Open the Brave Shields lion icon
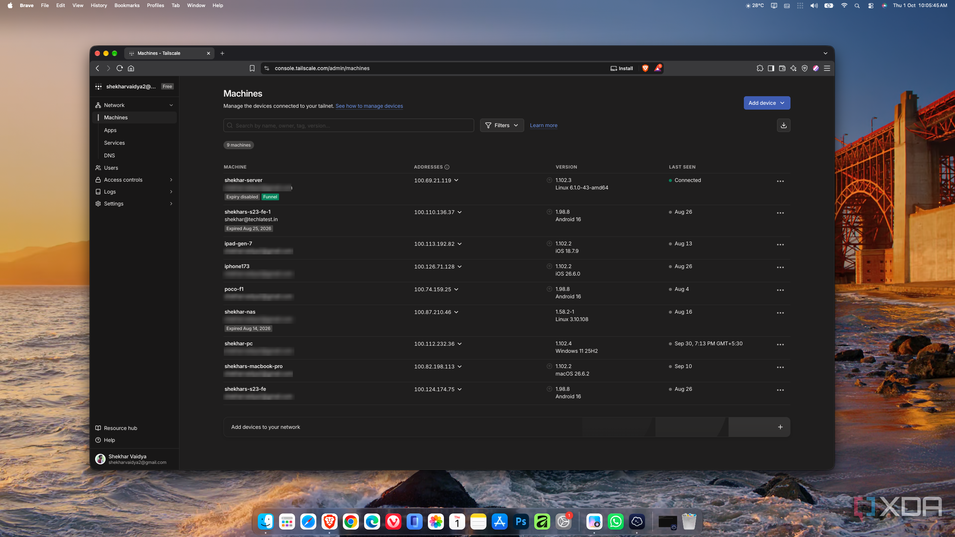This screenshot has width=955, height=537. click(x=645, y=68)
